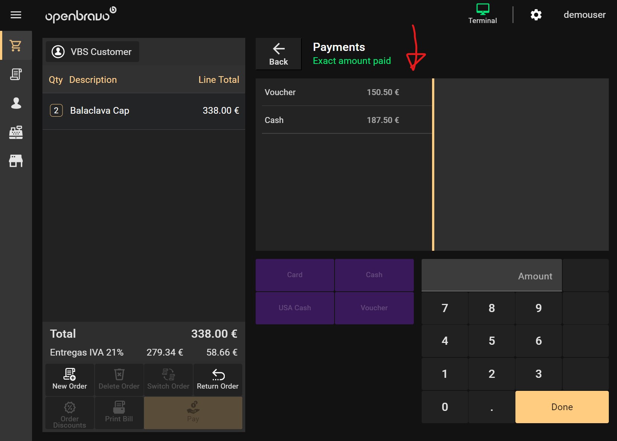Select the shopping cart sidebar icon

coord(16,46)
